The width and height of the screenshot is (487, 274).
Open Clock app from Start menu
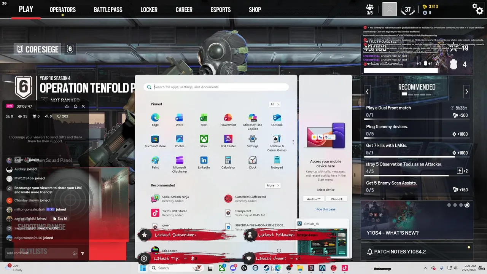pos(252,162)
